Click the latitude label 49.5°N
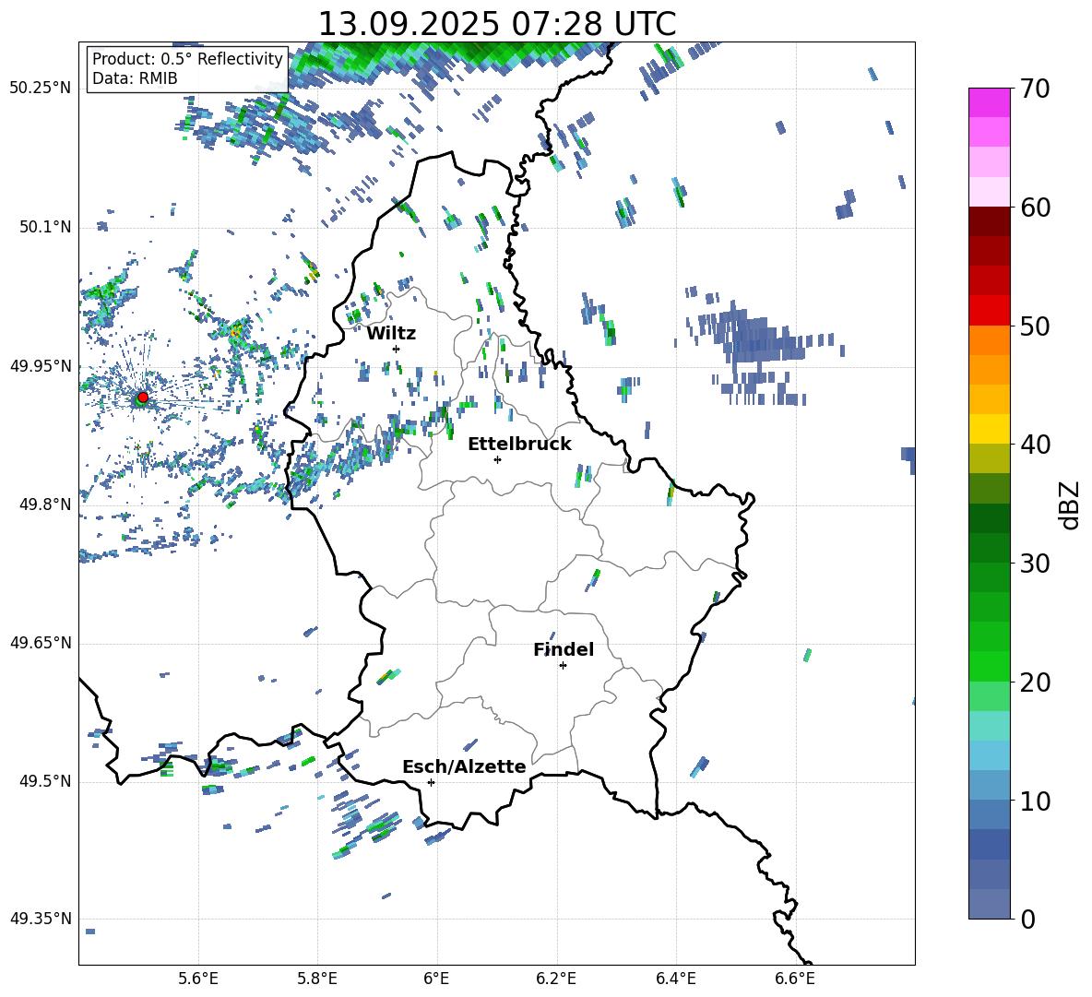Viewport: 1092px width, 997px height. click(x=44, y=782)
